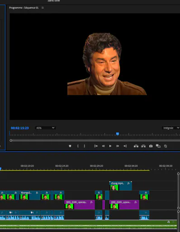Click fx badge on kbongo2 clip

tap(37, 193)
